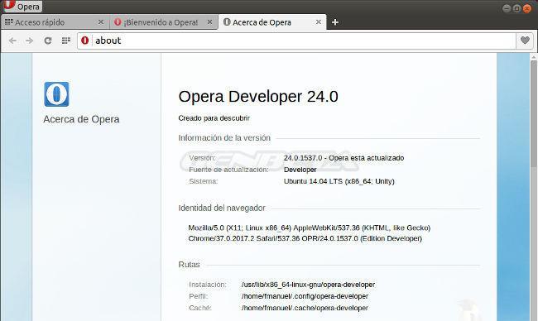This screenshot has height=321, width=538.
Task: Minimize the Opera window
Action: pos(507,8)
